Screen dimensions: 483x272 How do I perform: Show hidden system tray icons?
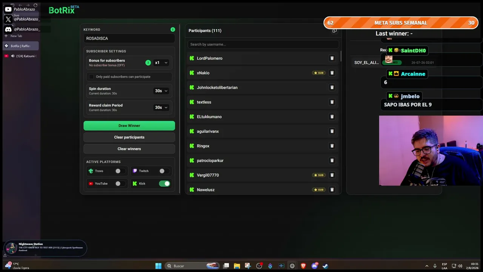427,266
